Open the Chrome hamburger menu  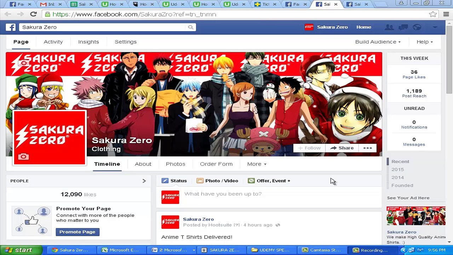[x=446, y=14]
